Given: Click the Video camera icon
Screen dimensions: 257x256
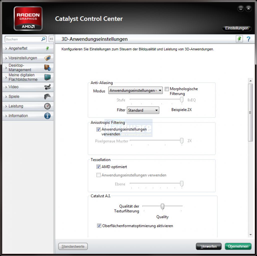Looking at the screenshot, I should [47, 87].
